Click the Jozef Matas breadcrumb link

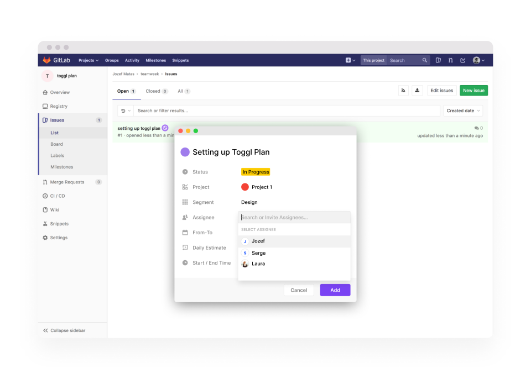pos(123,74)
